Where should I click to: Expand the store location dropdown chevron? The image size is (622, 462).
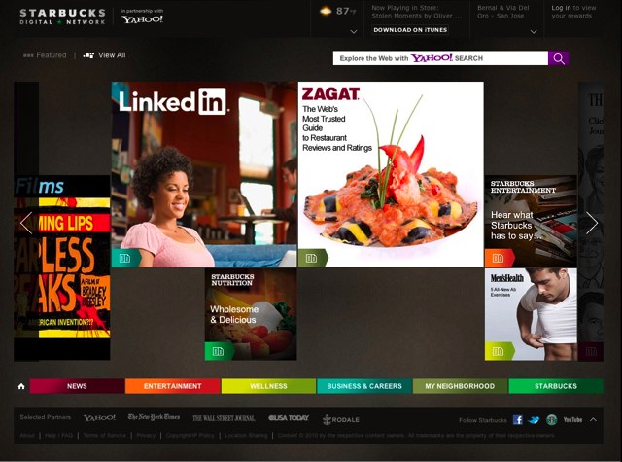pyautogui.click(x=534, y=32)
